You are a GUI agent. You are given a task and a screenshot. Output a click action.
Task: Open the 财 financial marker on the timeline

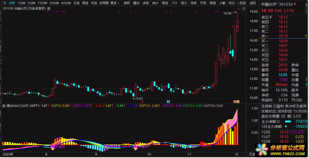tap(168, 102)
